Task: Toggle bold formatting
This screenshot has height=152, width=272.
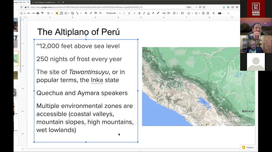Action: click(x=139, y=13)
